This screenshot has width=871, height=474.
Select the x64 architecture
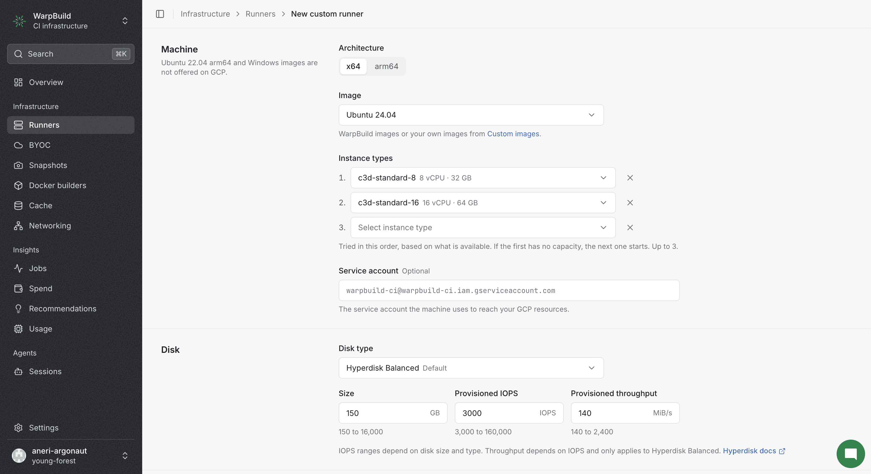353,66
